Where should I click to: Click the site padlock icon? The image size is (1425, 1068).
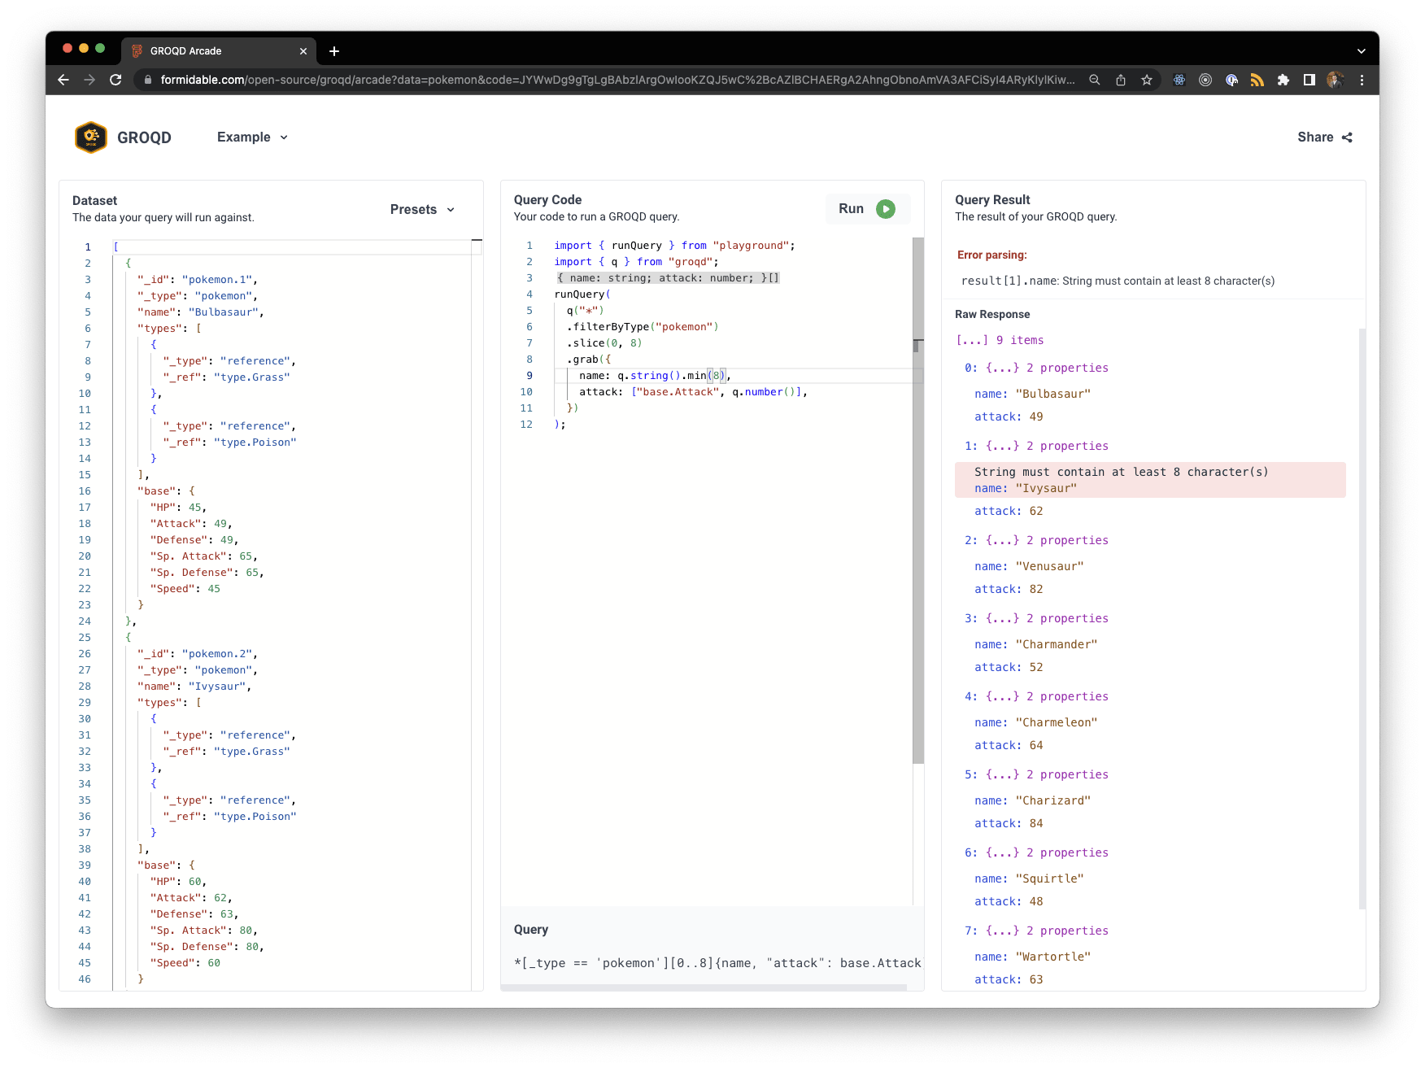point(147,80)
